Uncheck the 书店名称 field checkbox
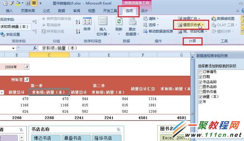The image size is (244, 141). [200, 82]
